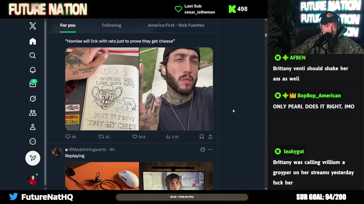Toggle bookmark on the cheese post

(x=202, y=137)
